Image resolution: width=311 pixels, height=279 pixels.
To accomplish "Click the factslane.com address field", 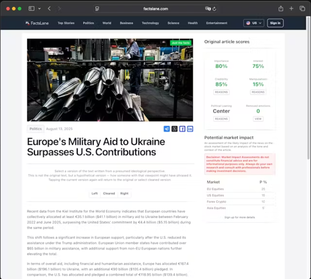I will pyautogui.click(x=155, y=9).
